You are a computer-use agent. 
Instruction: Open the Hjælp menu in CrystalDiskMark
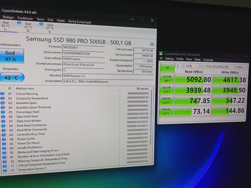click(197, 60)
